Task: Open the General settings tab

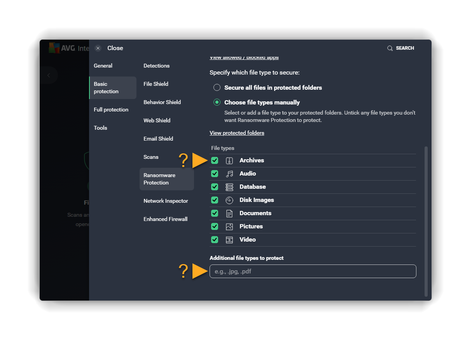Action: tap(103, 66)
